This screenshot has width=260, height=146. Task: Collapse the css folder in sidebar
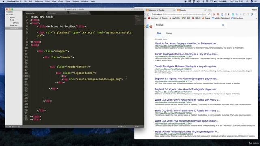[10, 20]
